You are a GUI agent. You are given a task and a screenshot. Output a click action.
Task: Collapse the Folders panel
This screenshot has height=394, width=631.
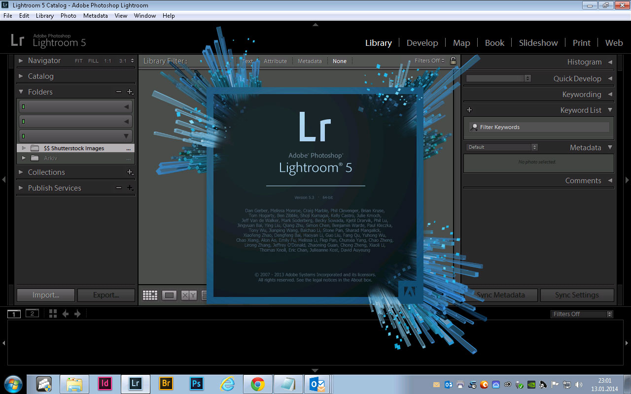pyautogui.click(x=21, y=92)
